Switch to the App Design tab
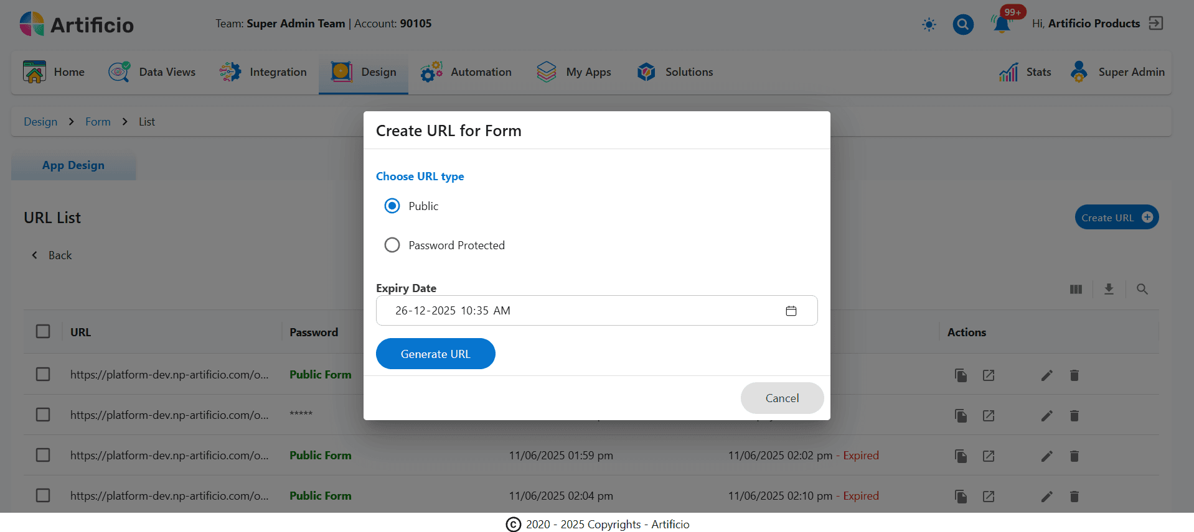 tap(73, 165)
